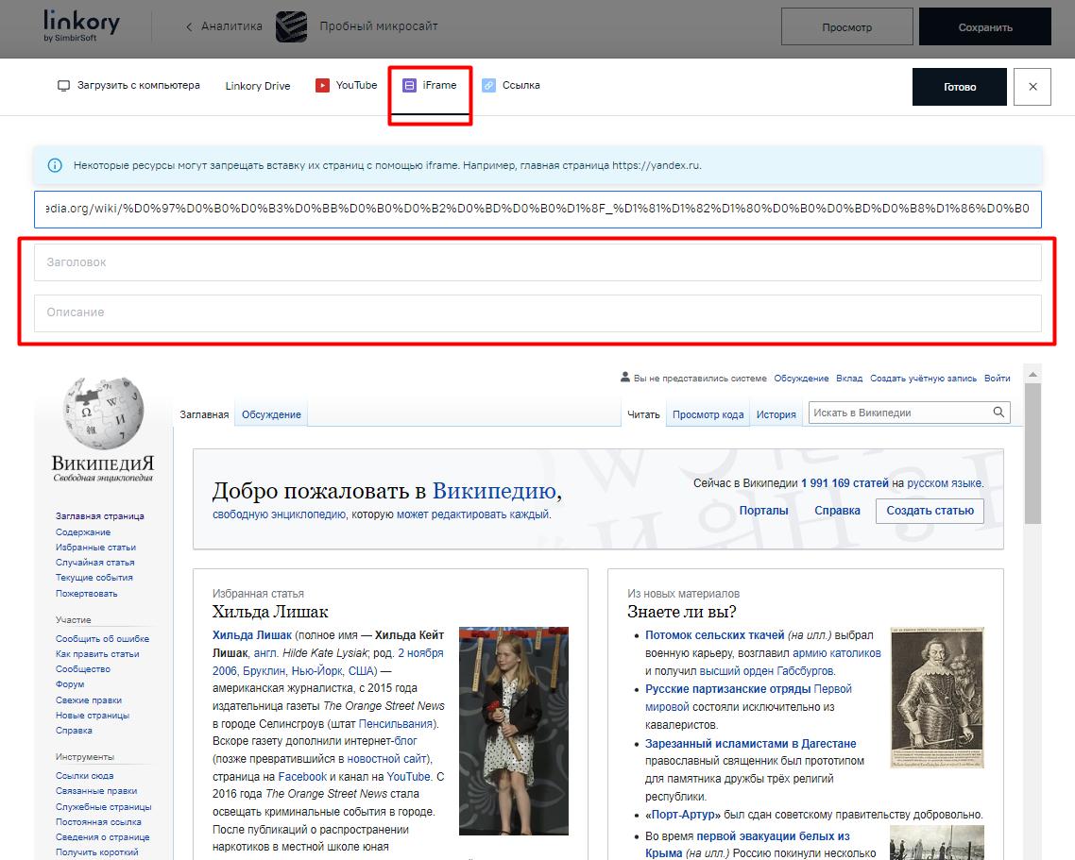
Task: Select the Загрузить с компьютера tab
Action: tap(129, 85)
